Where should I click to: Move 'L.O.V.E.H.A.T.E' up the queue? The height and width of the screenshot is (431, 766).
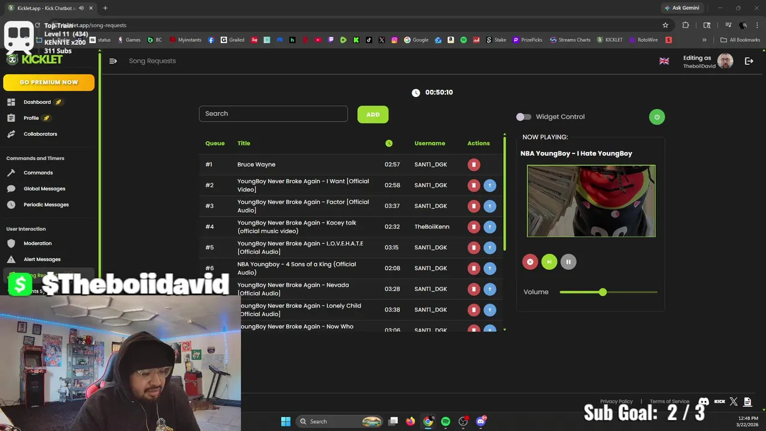coord(490,247)
